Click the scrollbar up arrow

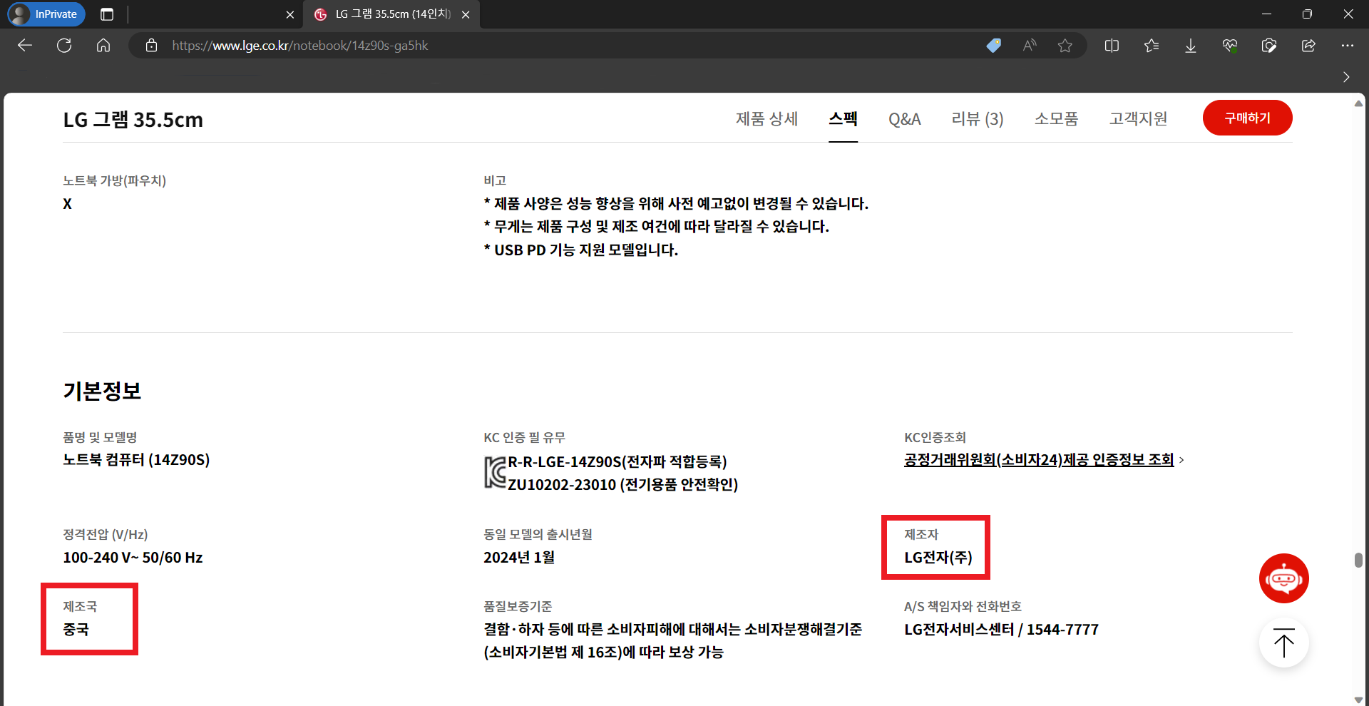click(x=1358, y=103)
